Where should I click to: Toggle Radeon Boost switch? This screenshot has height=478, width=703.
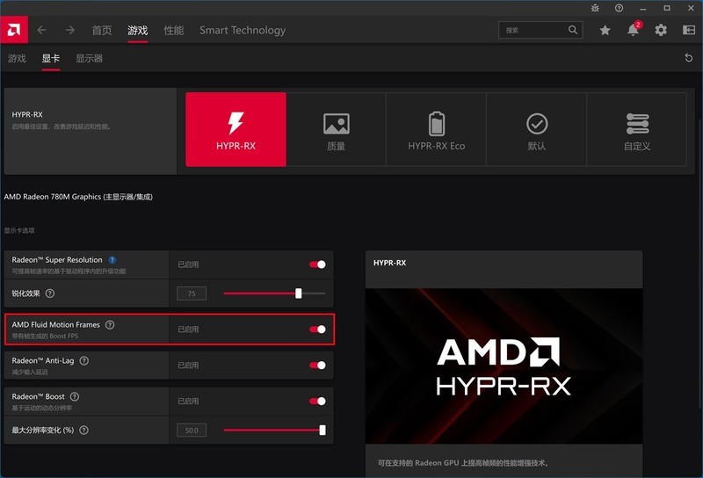(x=317, y=402)
